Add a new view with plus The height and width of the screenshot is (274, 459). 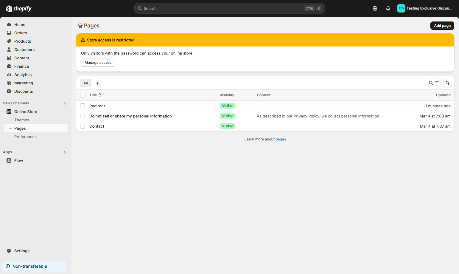click(97, 83)
